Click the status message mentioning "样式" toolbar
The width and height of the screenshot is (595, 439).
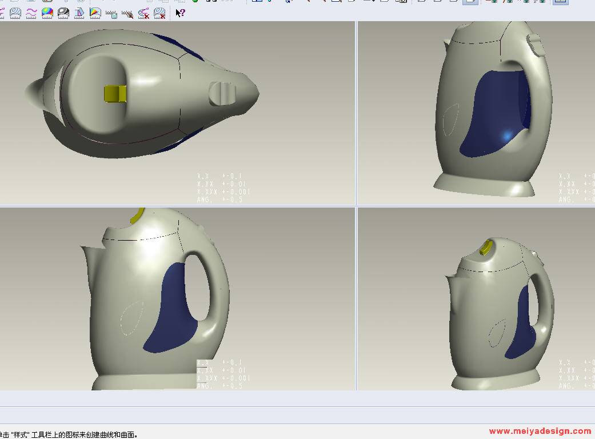click(x=69, y=435)
